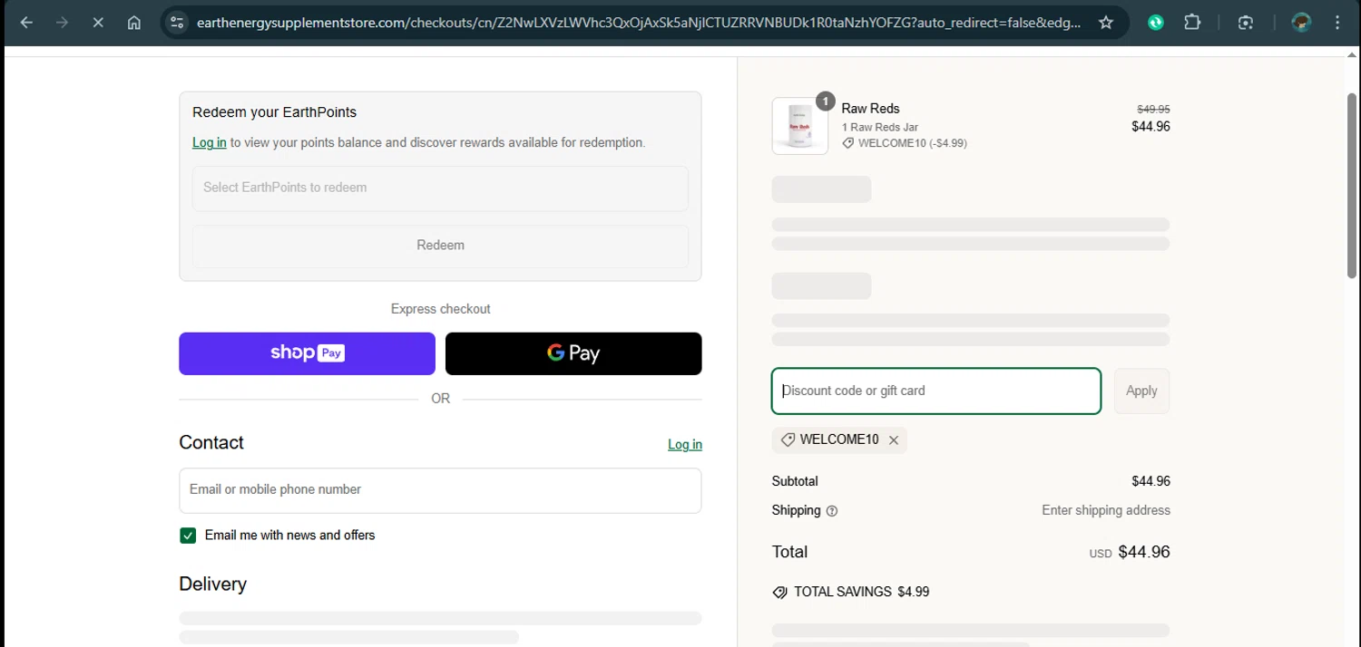Click the browser forward arrow
1361x647 pixels.
(x=62, y=23)
